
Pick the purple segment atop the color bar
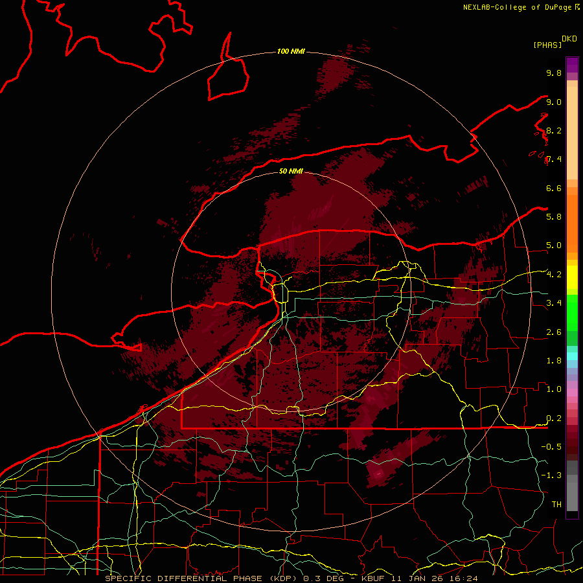pos(572,65)
